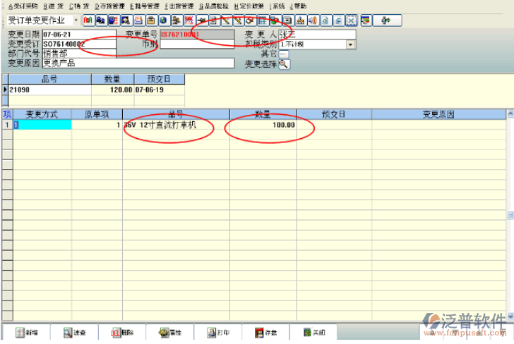
Task: Click the organization chart toolbar icon
Action: (x=300, y=20)
